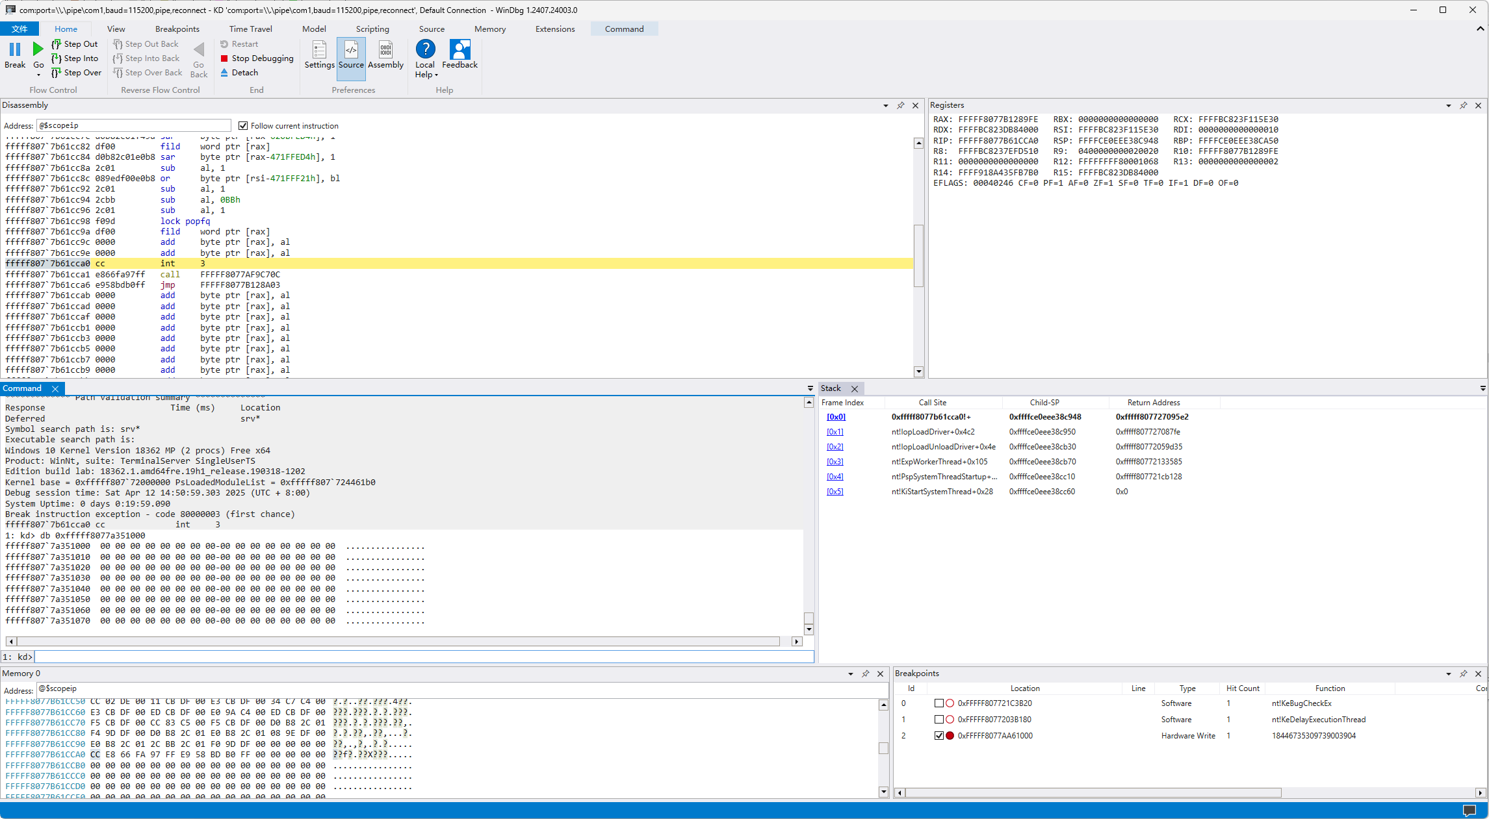This screenshot has width=1489, height=819.
Task: Open the View ribbon tab
Action: point(116,29)
